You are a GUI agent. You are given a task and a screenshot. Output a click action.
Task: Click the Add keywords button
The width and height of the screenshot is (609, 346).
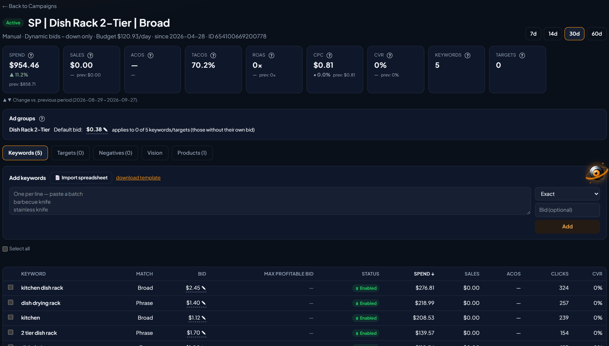tap(567, 227)
